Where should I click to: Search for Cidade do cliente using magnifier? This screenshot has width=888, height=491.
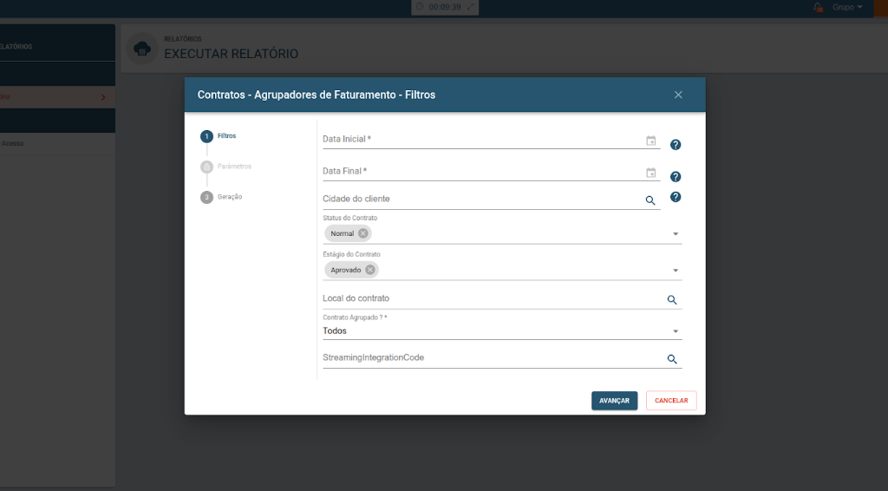pos(650,200)
